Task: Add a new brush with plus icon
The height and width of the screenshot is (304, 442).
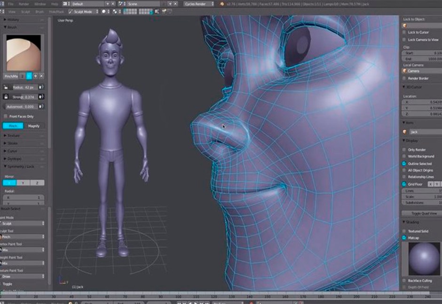Action: (x=35, y=76)
